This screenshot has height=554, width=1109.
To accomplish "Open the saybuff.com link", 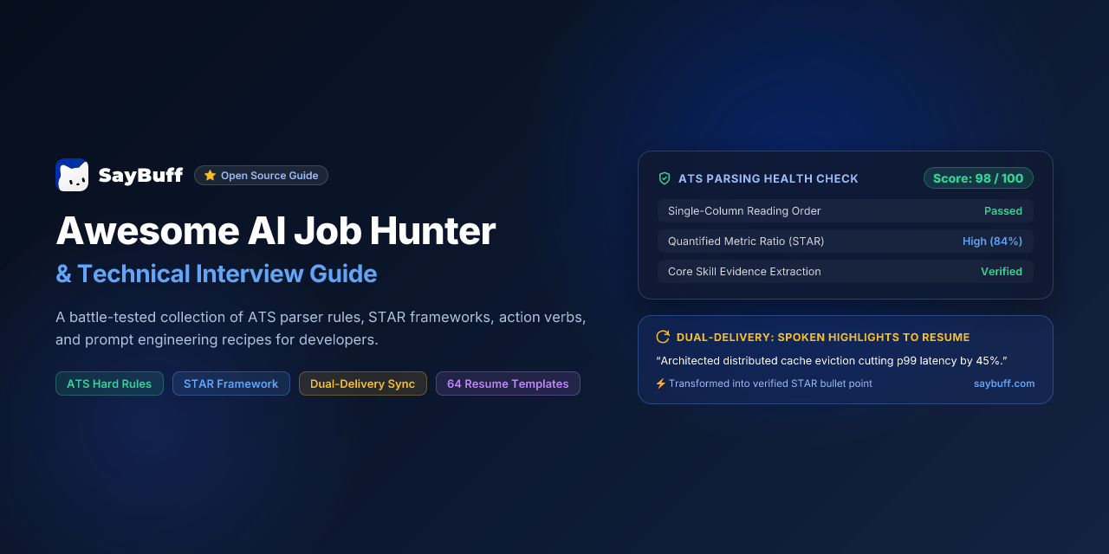I will [x=1004, y=383].
